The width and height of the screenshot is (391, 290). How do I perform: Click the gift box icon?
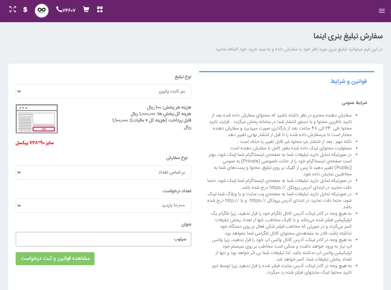100,10
